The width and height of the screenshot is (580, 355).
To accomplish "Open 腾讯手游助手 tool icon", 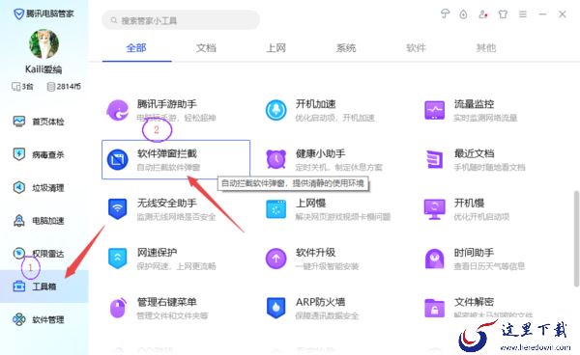I will coord(117,110).
